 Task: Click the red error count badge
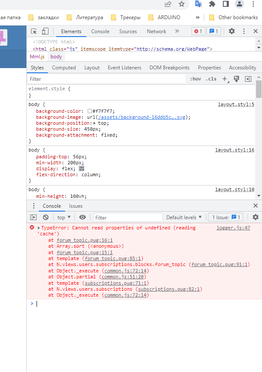(198, 31)
